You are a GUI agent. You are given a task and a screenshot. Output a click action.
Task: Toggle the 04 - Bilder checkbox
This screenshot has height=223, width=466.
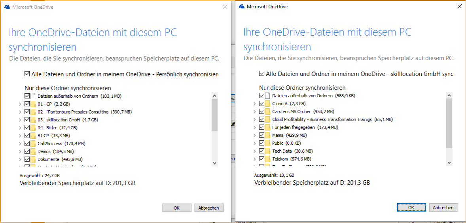tap(27, 128)
